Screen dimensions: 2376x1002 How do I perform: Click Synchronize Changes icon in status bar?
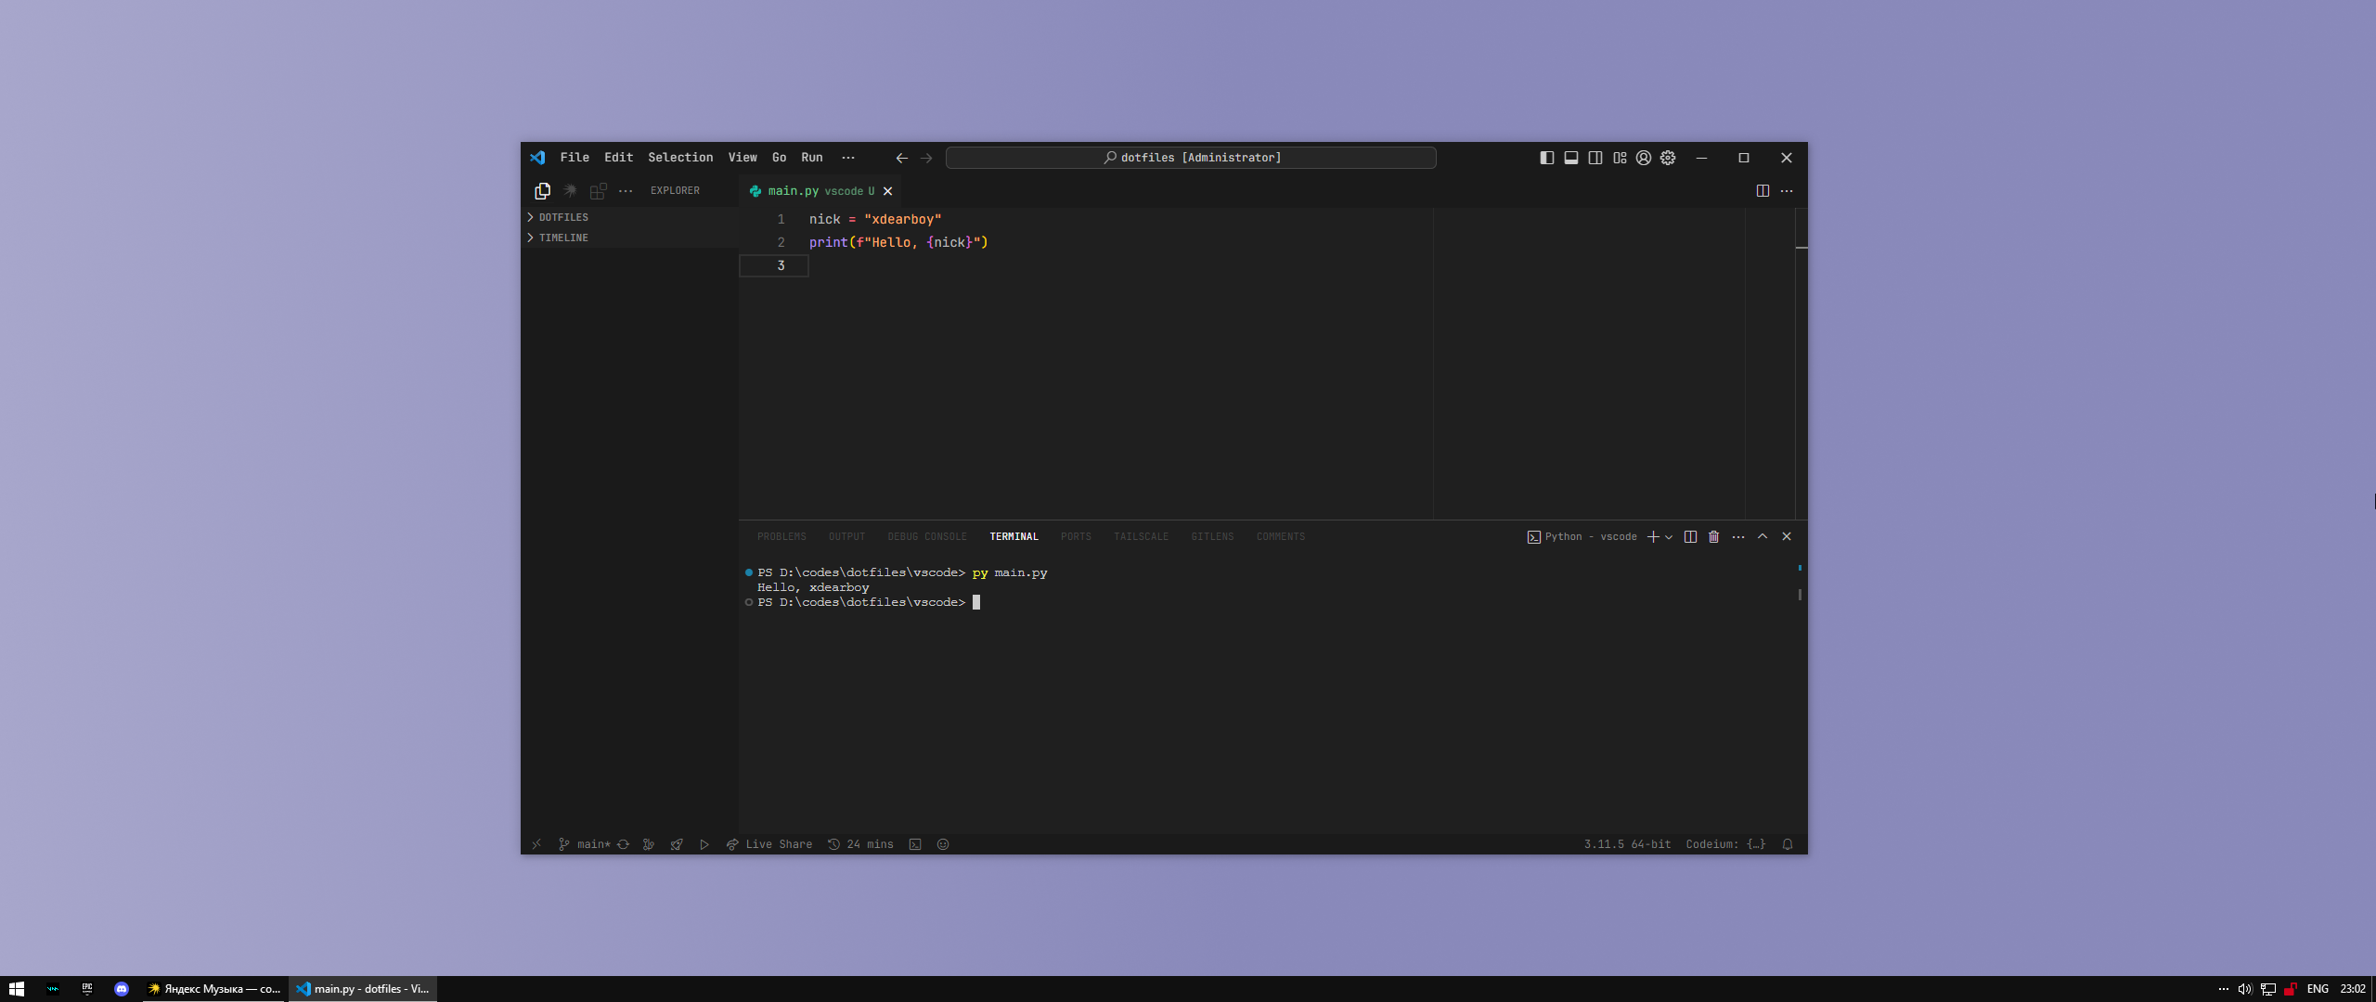[x=624, y=844]
